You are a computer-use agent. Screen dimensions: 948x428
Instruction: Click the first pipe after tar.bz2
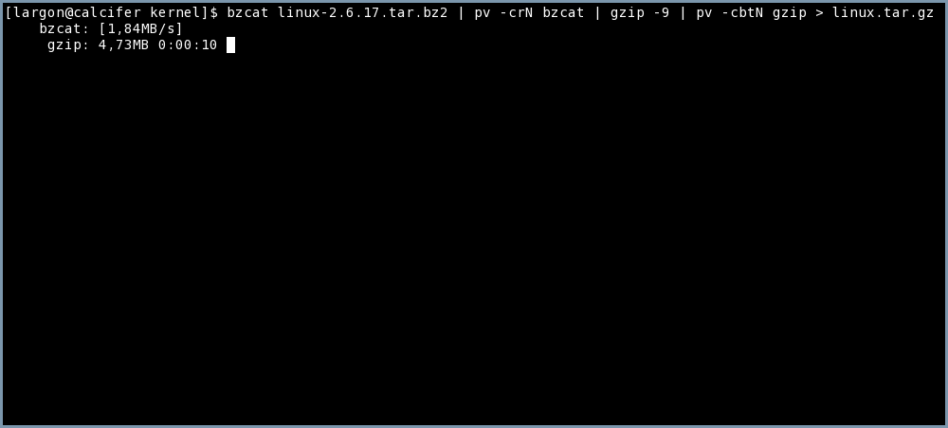pos(462,12)
